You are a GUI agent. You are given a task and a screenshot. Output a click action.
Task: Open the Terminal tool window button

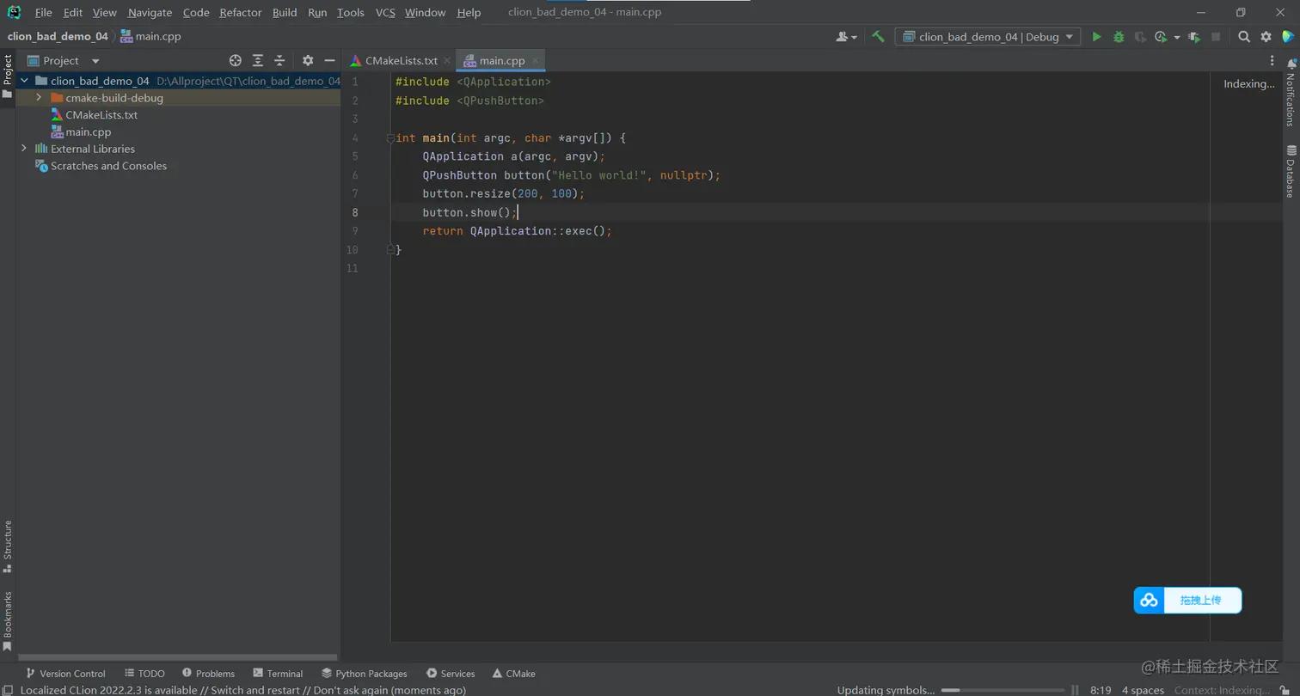pyautogui.click(x=278, y=674)
